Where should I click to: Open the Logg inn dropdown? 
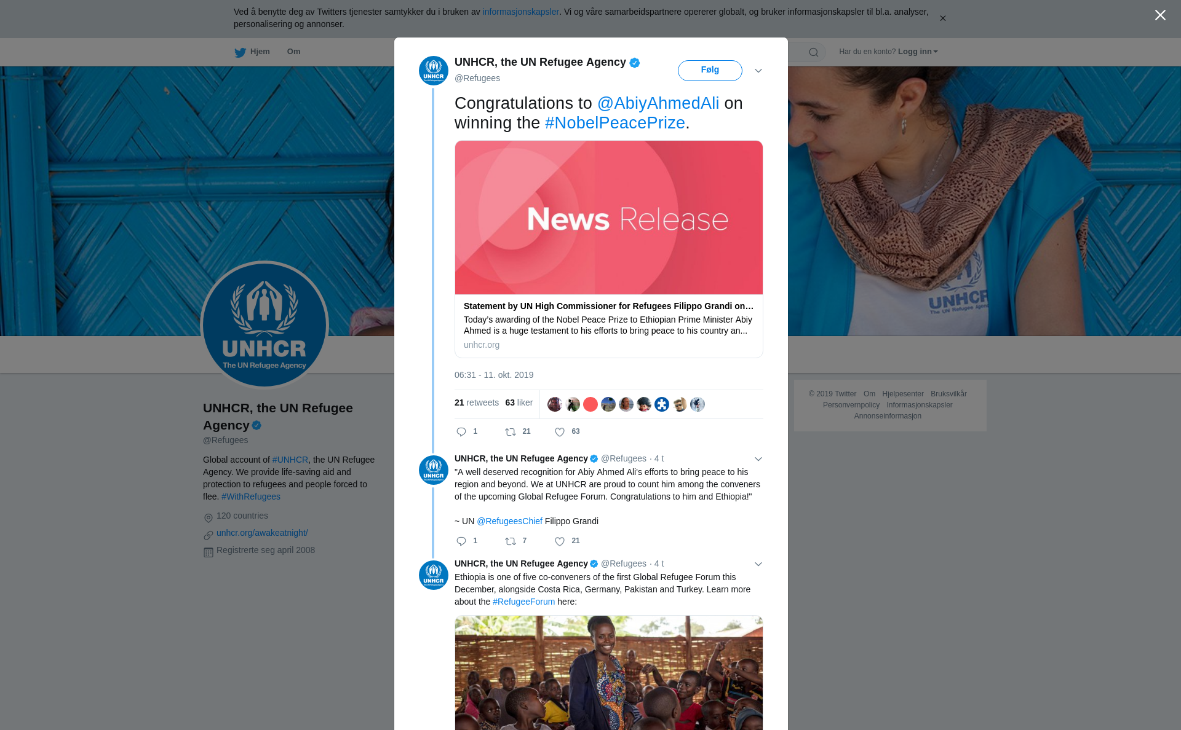[918, 52]
